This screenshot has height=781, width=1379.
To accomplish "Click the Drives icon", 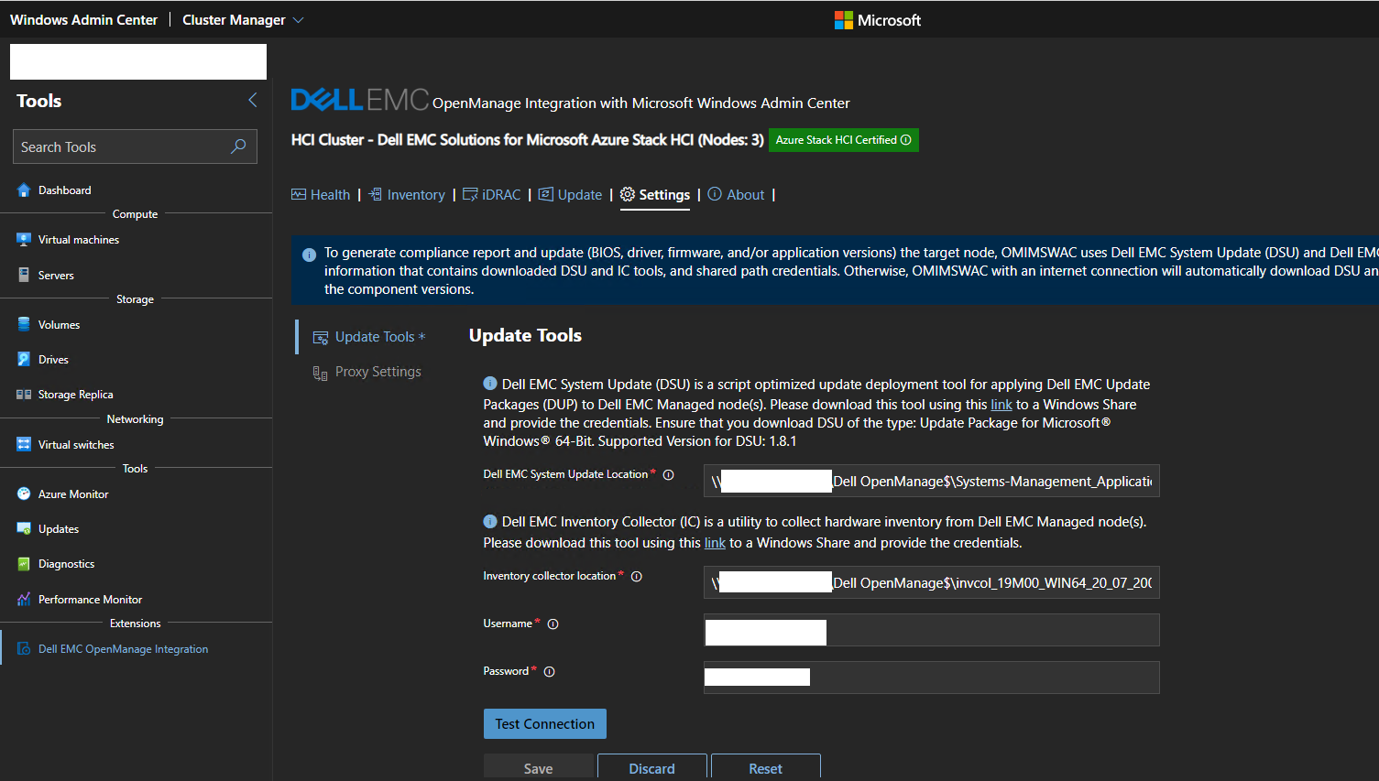I will tap(24, 359).
